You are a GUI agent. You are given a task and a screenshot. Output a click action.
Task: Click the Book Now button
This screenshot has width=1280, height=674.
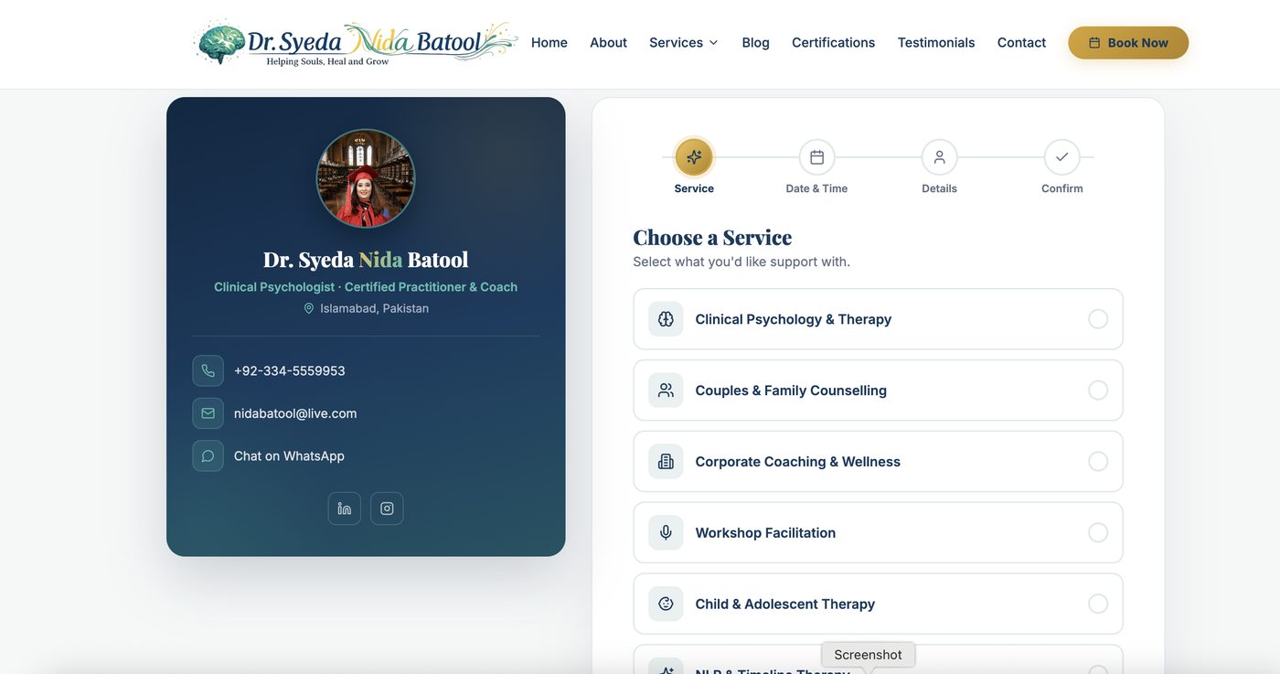[x=1128, y=43]
